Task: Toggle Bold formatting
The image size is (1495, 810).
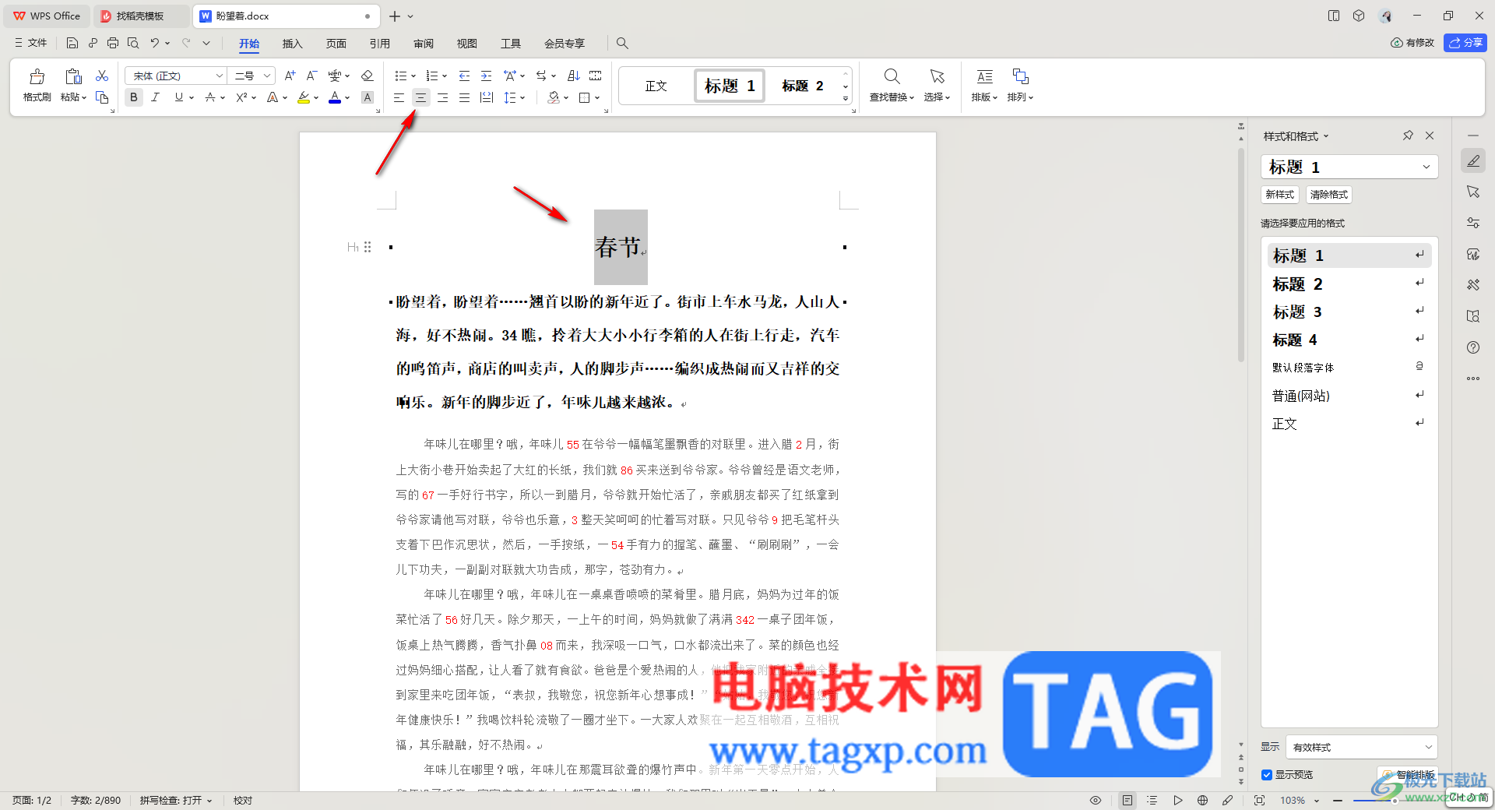Action: 134,97
